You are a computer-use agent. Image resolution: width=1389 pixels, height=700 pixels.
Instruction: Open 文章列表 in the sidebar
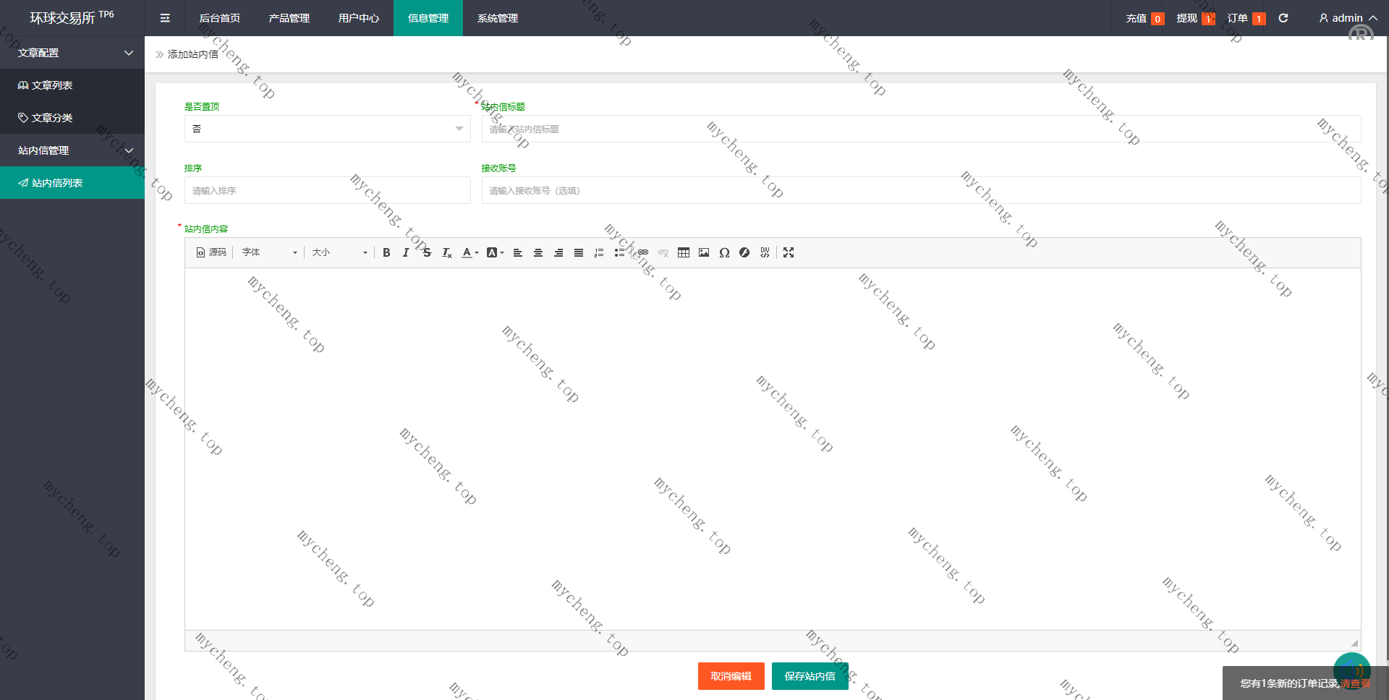(52, 85)
